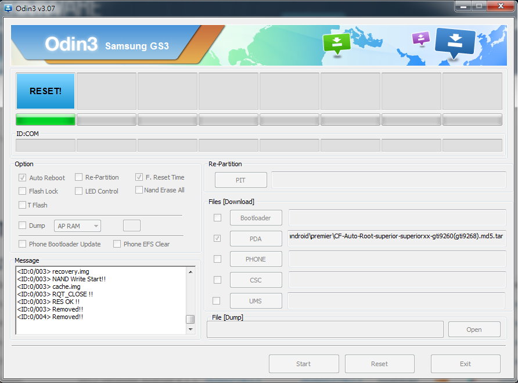Untick the checkbox beside PDA
The height and width of the screenshot is (383, 518).
coord(217,238)
